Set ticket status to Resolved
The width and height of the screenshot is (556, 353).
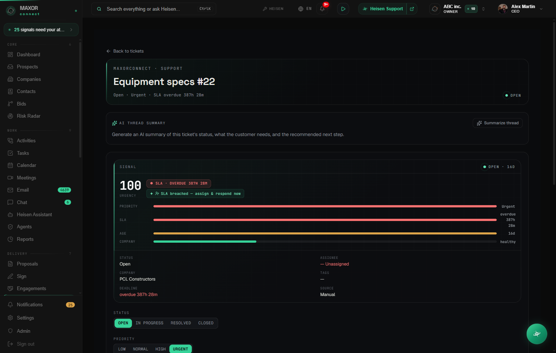181,323
